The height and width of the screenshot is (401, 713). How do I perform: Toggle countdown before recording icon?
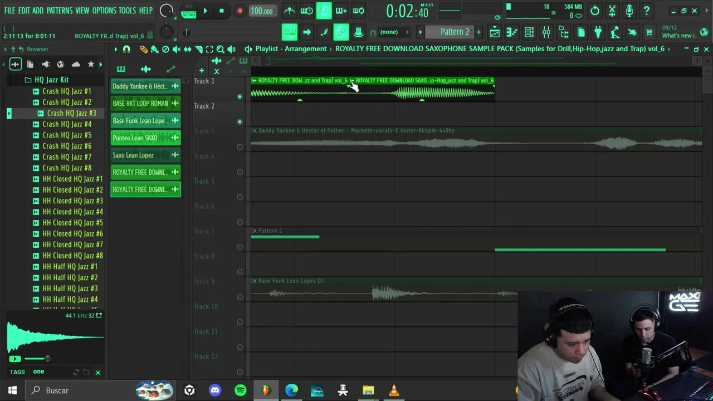click(324, 11)
